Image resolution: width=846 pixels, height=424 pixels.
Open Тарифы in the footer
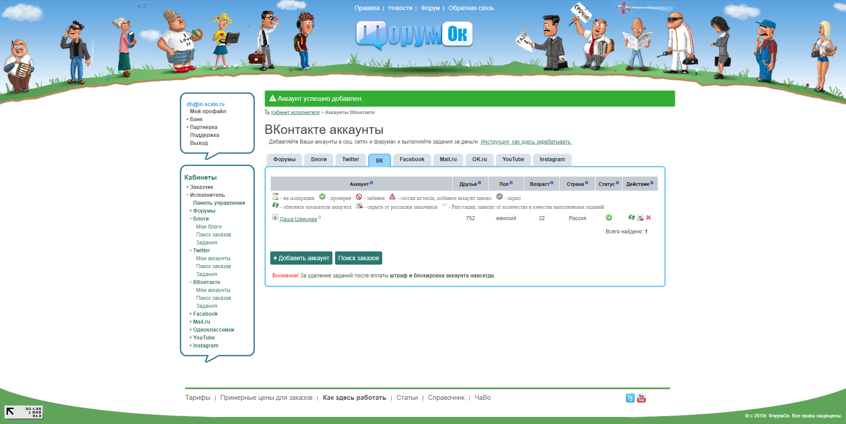point(198,398)
